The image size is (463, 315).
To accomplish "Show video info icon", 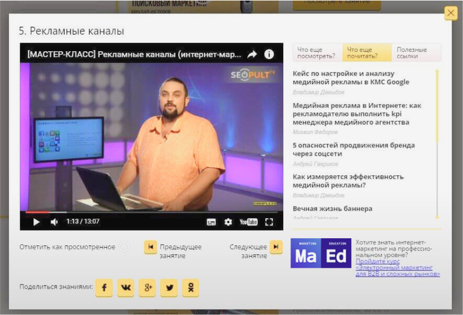I will (269, 55).
